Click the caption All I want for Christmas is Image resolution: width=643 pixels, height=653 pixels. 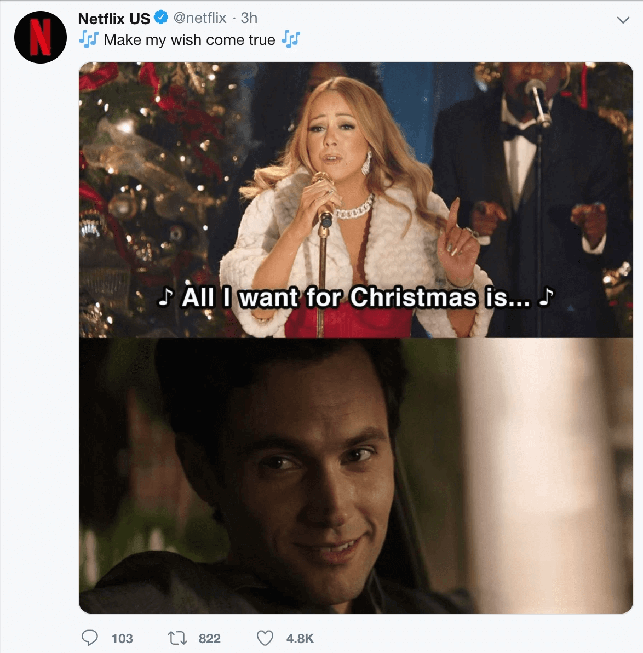356,297
